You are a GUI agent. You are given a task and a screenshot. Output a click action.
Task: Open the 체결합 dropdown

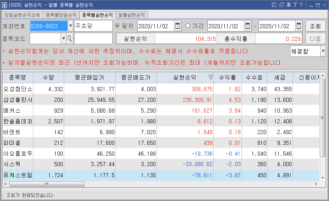click(323, 51)
